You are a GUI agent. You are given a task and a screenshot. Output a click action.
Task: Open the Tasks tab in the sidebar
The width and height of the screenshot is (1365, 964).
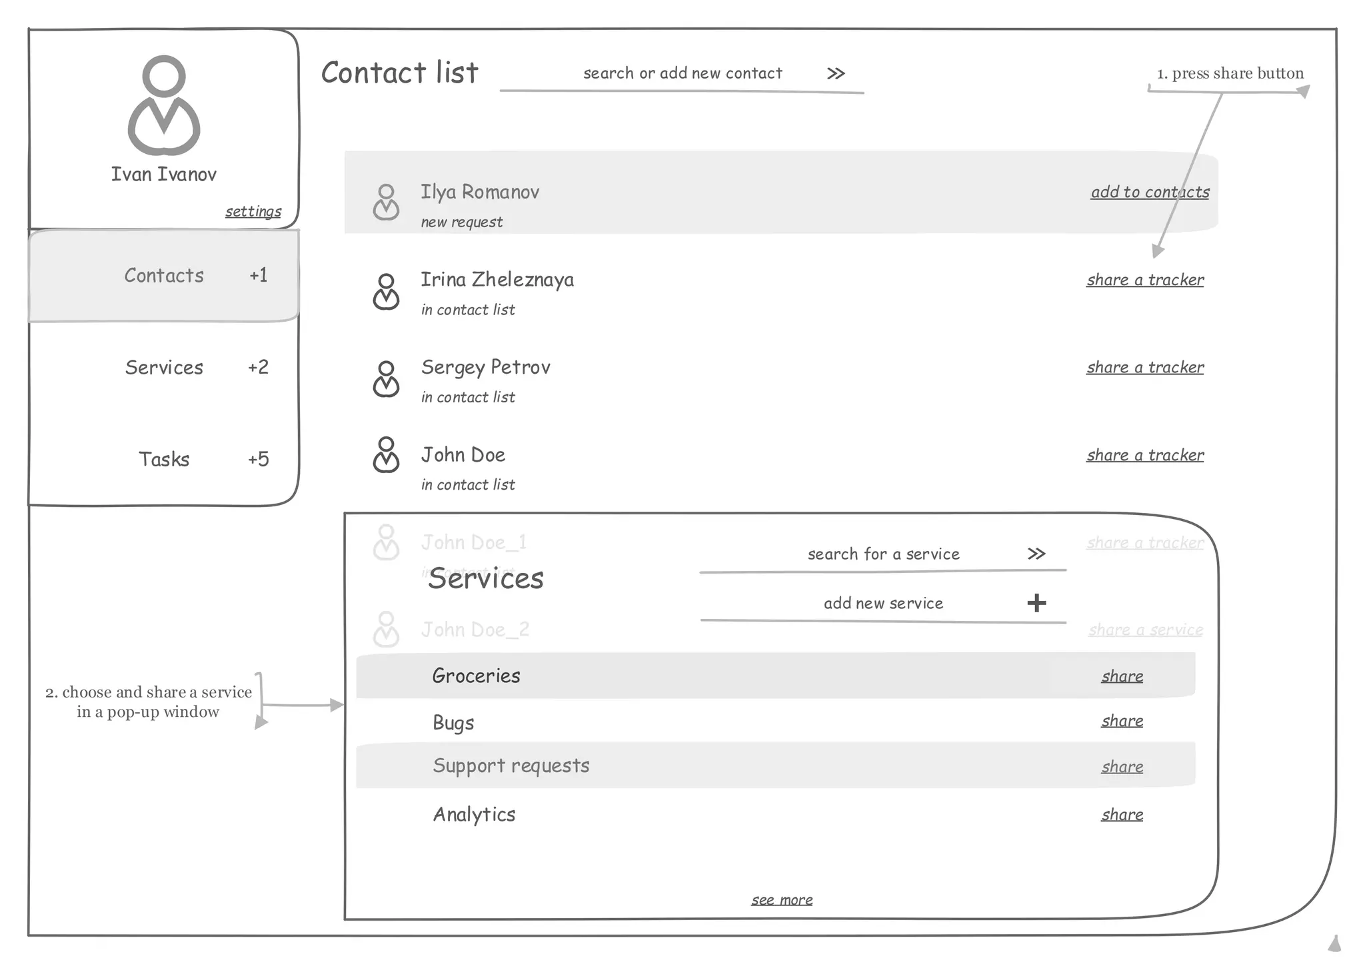pos(164,459)
